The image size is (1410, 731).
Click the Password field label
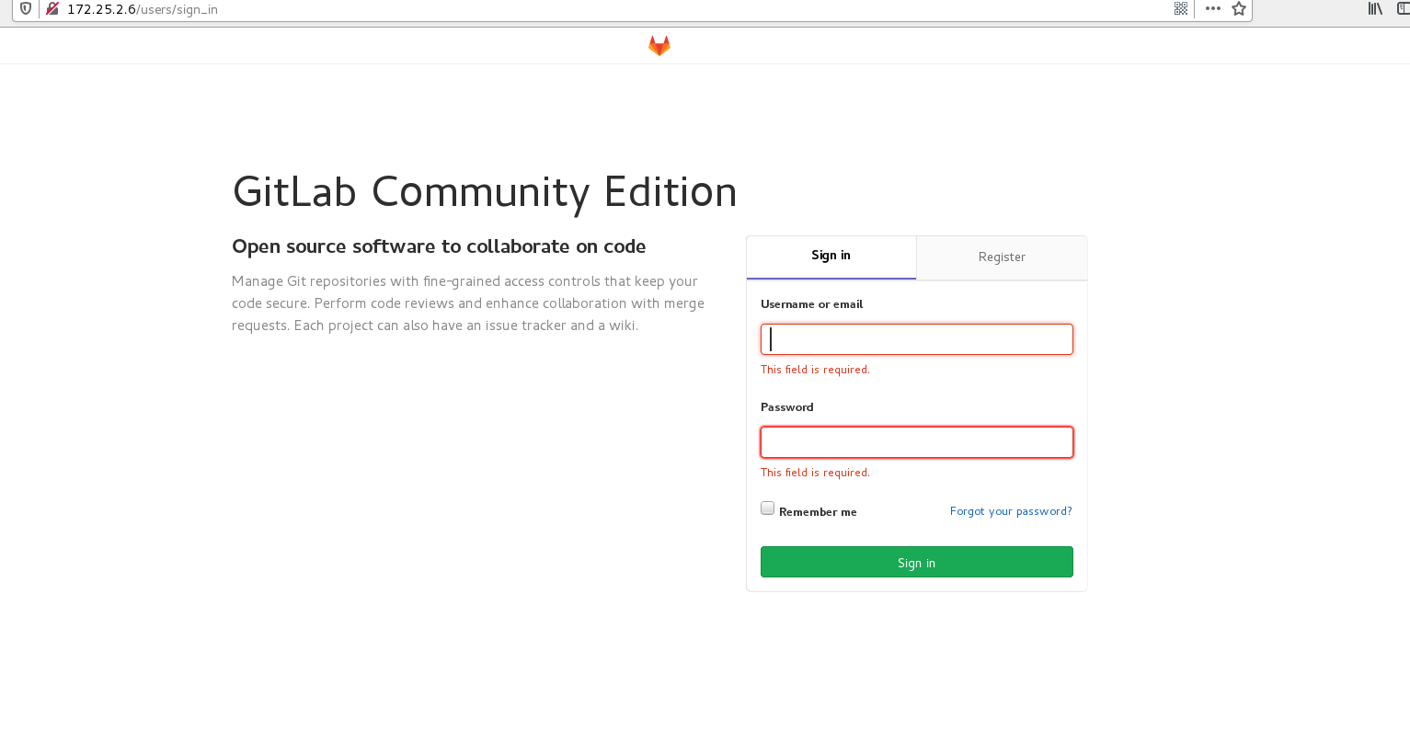click(787, 407)
